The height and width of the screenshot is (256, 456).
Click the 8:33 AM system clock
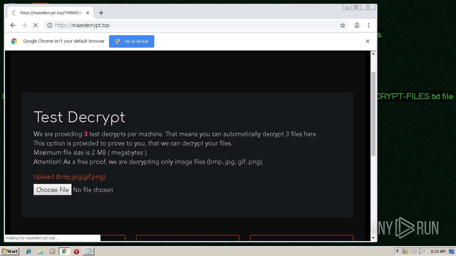click(438, 251)
